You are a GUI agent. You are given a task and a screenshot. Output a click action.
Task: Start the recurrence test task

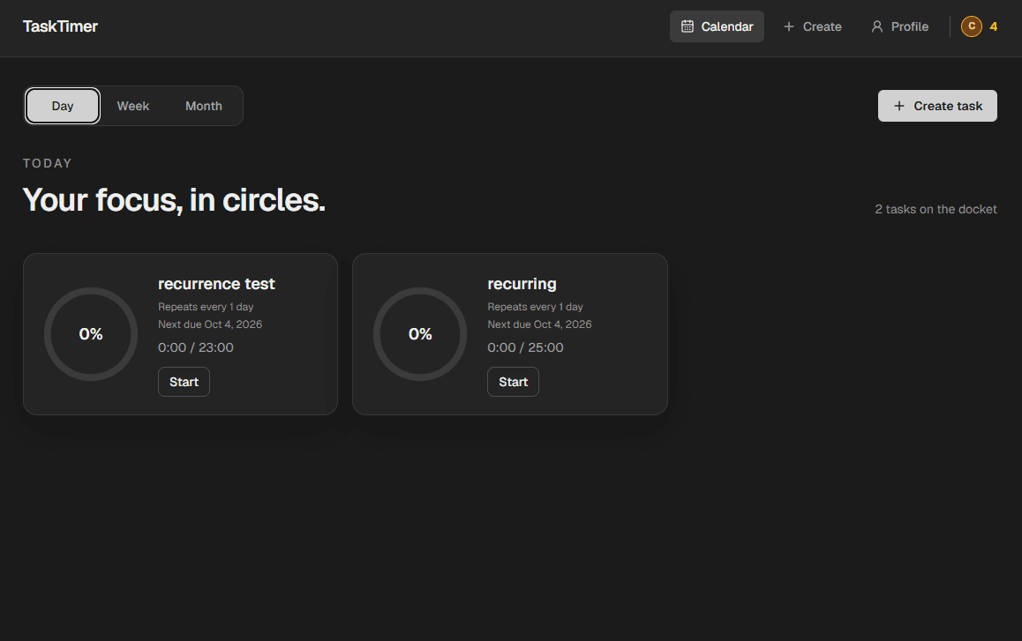pos(184,382)
